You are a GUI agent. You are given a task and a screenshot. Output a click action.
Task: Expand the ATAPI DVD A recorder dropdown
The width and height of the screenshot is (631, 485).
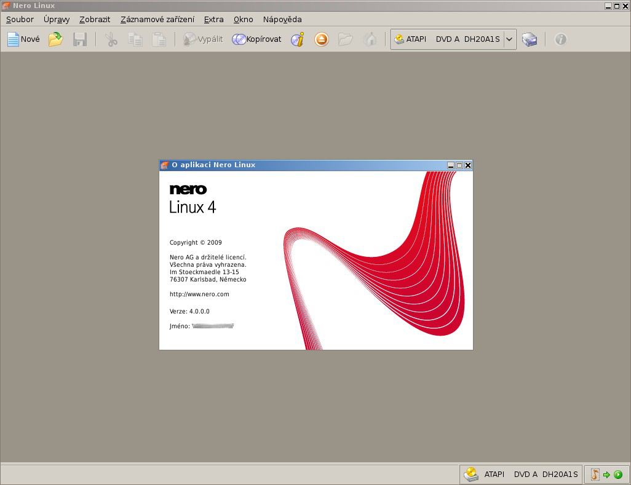tap(509, 39)
